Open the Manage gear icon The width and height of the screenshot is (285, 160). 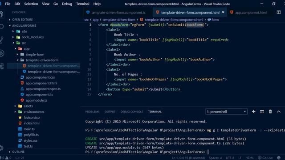coord(1,148)
